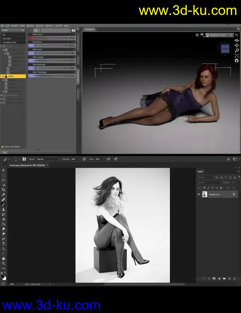Open the brush blending Mode dropdown

tap(48, 159)
